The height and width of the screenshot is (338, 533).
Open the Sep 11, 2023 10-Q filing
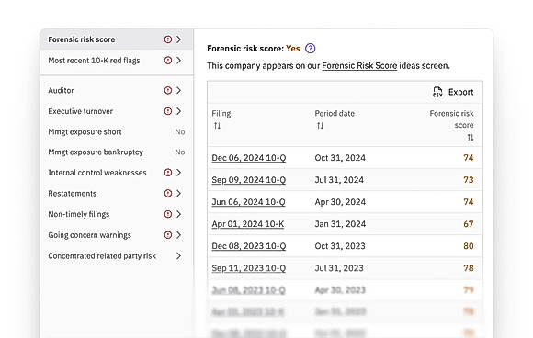(249, 268)
